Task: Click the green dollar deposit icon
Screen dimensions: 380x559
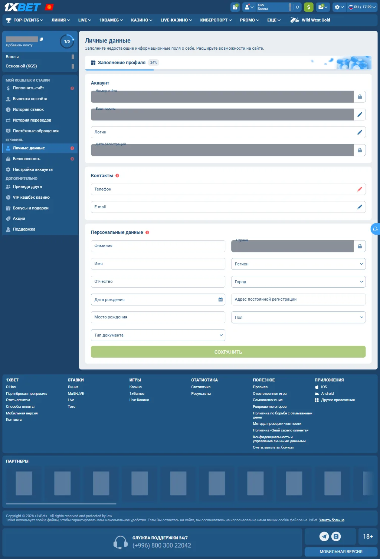Action: [x=308, y=7]
